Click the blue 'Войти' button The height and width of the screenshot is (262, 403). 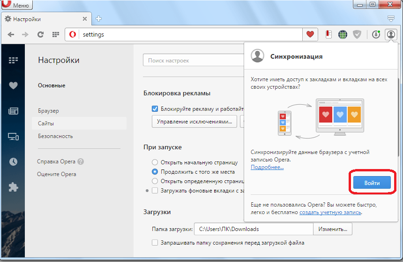371,183
